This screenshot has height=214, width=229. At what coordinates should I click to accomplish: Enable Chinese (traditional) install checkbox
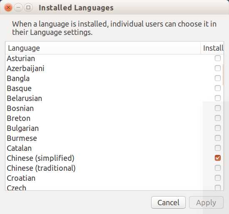[218, 168]
